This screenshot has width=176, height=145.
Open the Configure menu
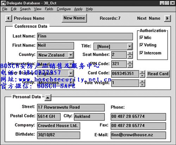(x=64, y=9)
